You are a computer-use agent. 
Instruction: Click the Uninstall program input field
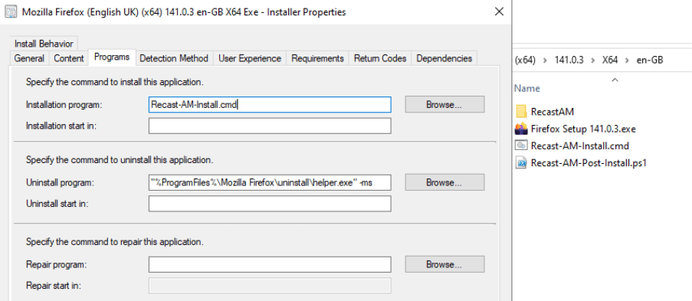tap(270, 182)
